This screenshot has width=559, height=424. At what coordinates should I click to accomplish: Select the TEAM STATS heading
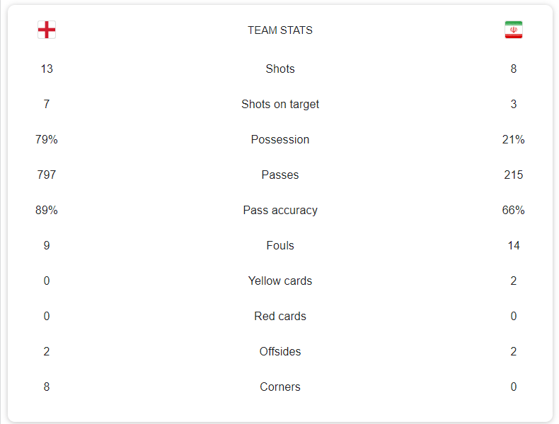click(280, 30)
